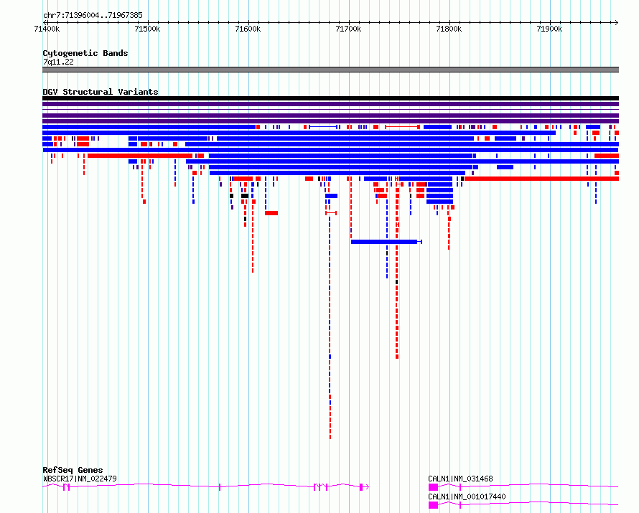This screenshot has width=639, height=513.
Task: Click the isolated blue variant bar with right whisker
Action: (x=386, y=242)
